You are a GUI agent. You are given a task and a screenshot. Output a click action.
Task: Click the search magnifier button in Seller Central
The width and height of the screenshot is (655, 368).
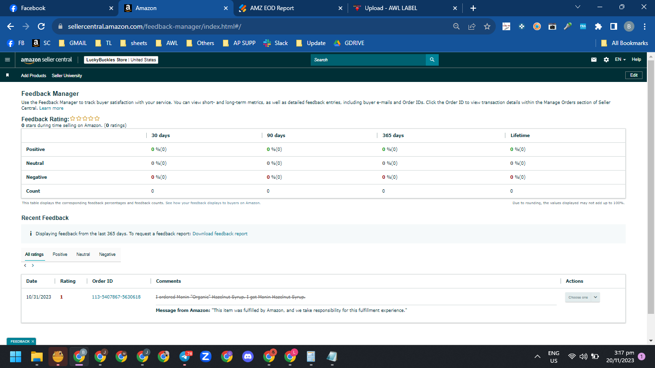click(432, 60)
